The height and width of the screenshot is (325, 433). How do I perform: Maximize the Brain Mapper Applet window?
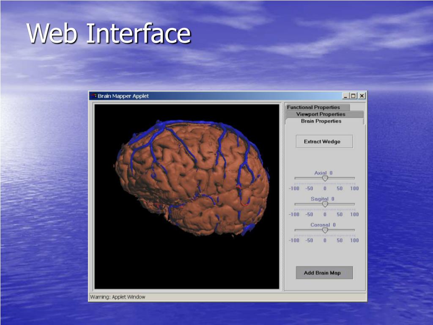353,96
